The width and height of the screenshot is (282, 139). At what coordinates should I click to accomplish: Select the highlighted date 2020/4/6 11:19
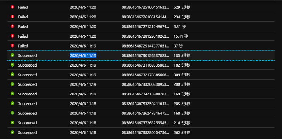(x=83, y=56)
